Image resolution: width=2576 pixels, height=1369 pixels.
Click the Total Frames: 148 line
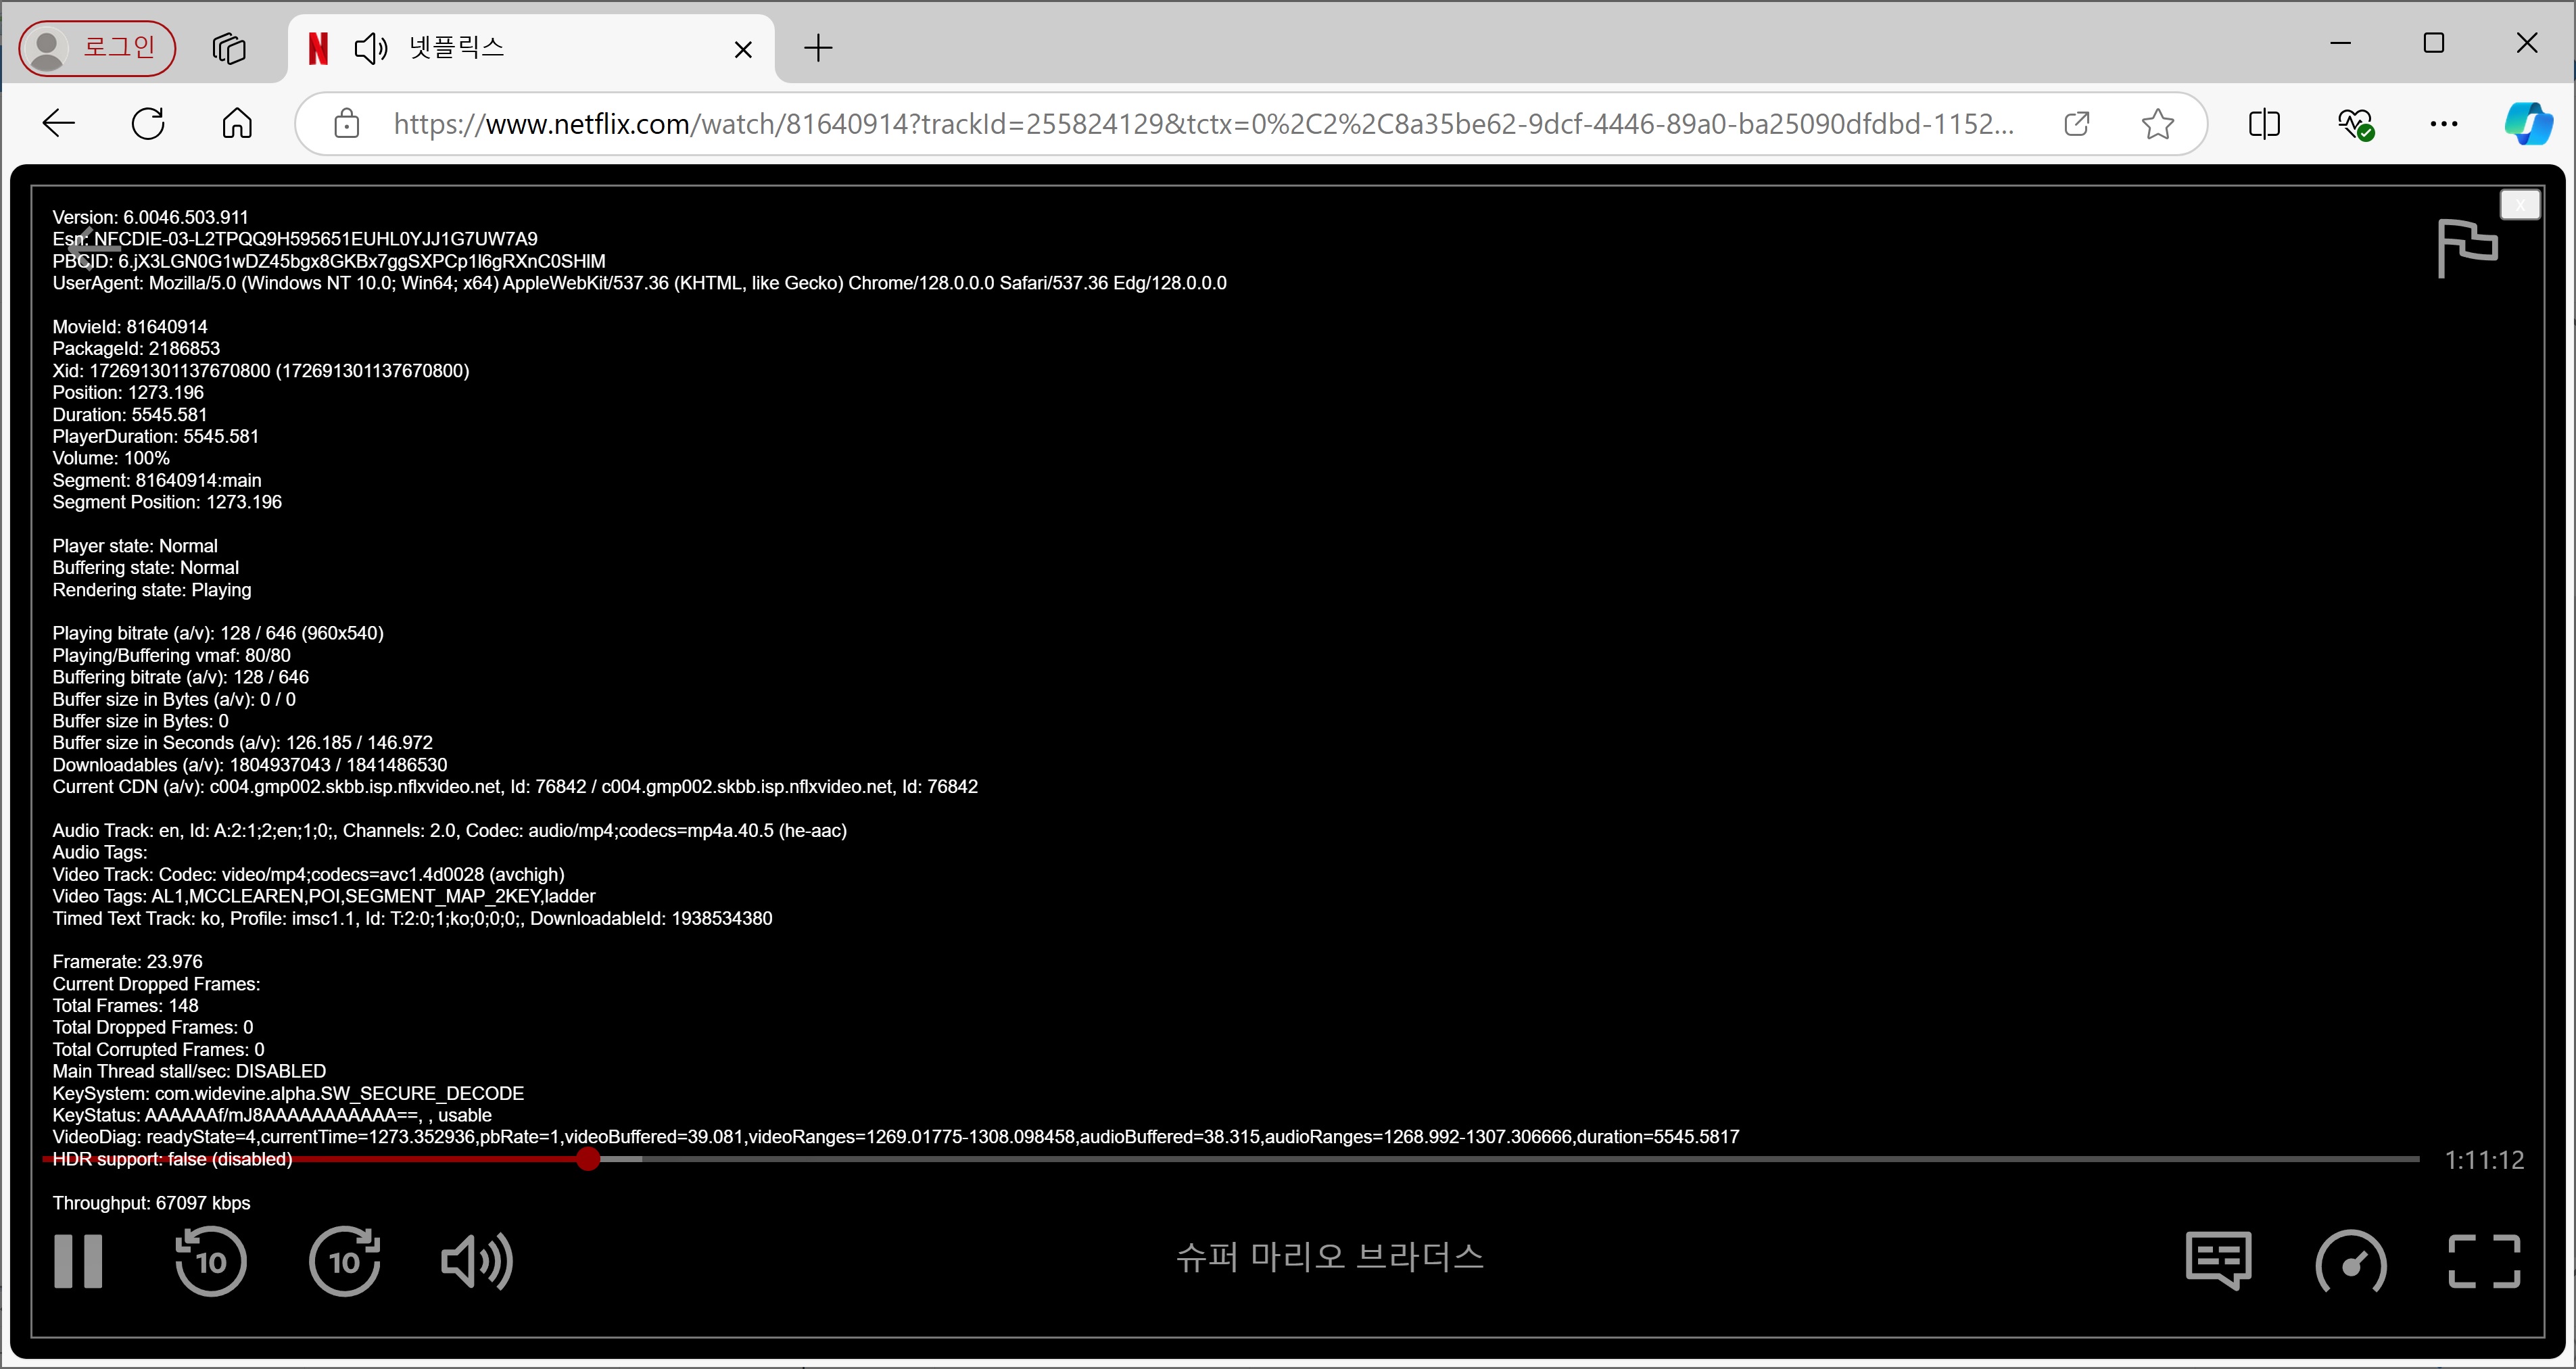point(125,1006)
